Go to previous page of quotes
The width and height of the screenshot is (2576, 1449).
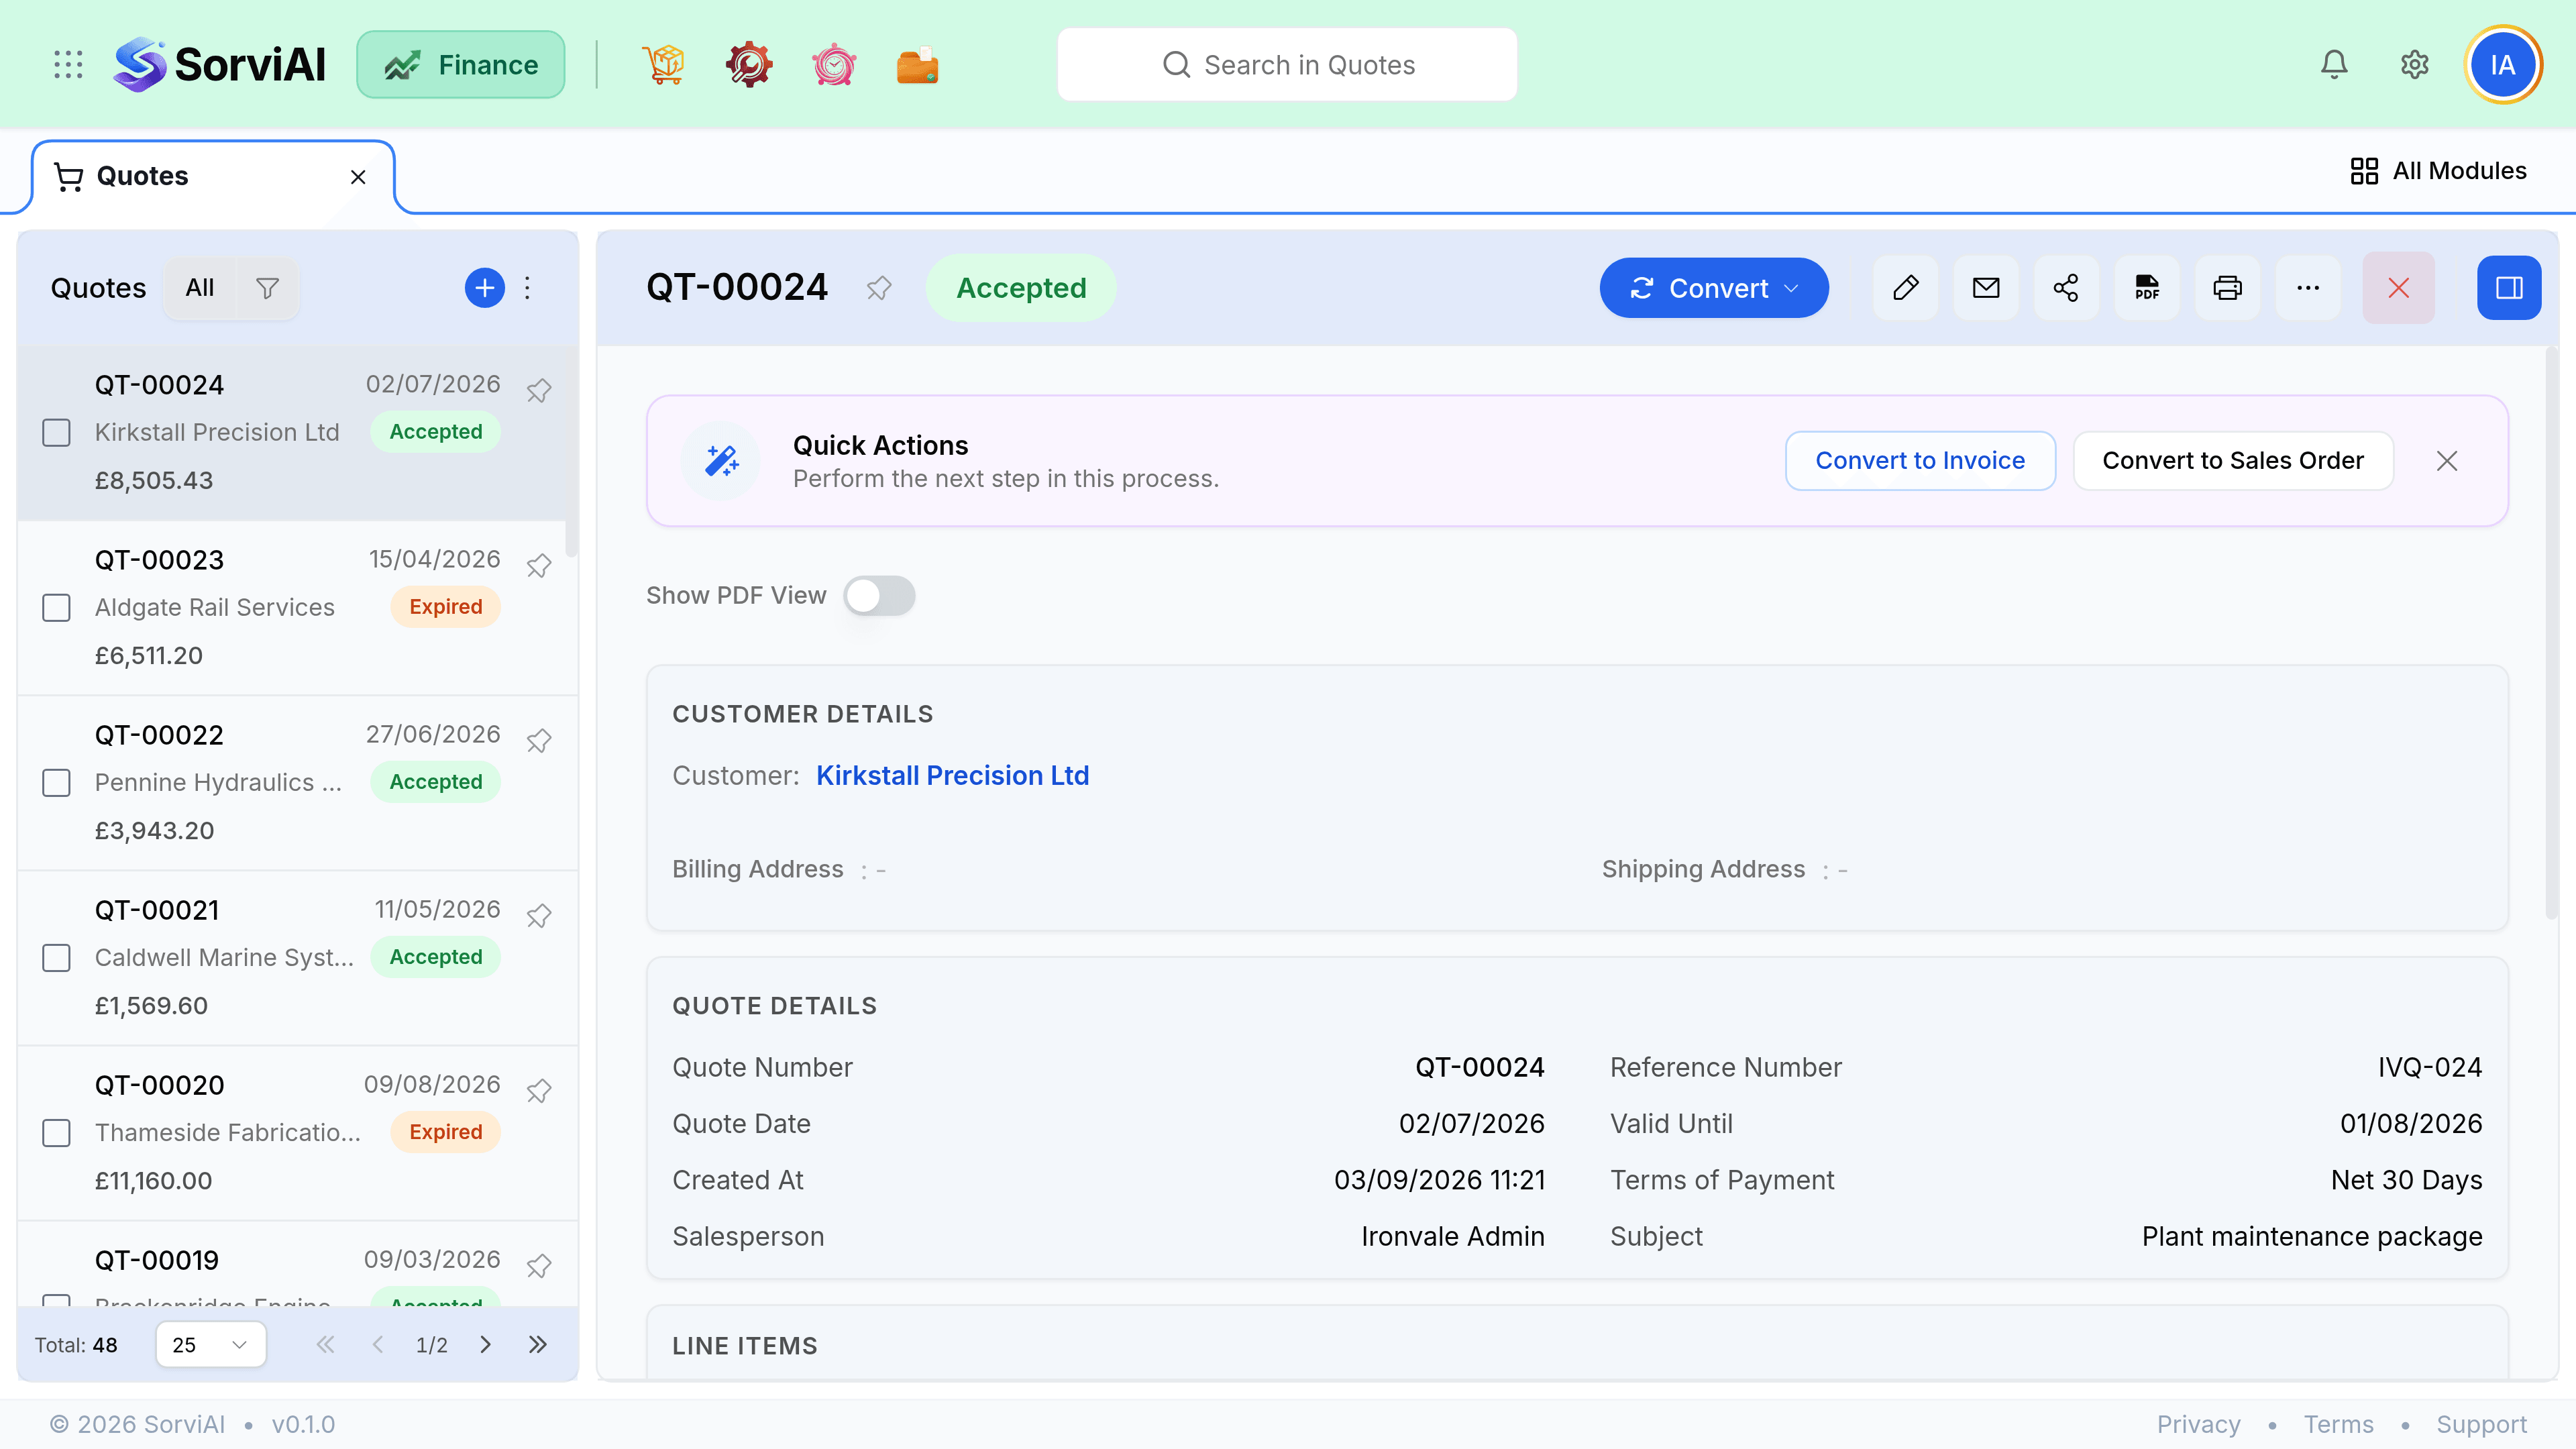378,1344
